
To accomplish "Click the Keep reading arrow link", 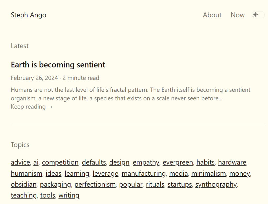I will [x=32, y=107].
